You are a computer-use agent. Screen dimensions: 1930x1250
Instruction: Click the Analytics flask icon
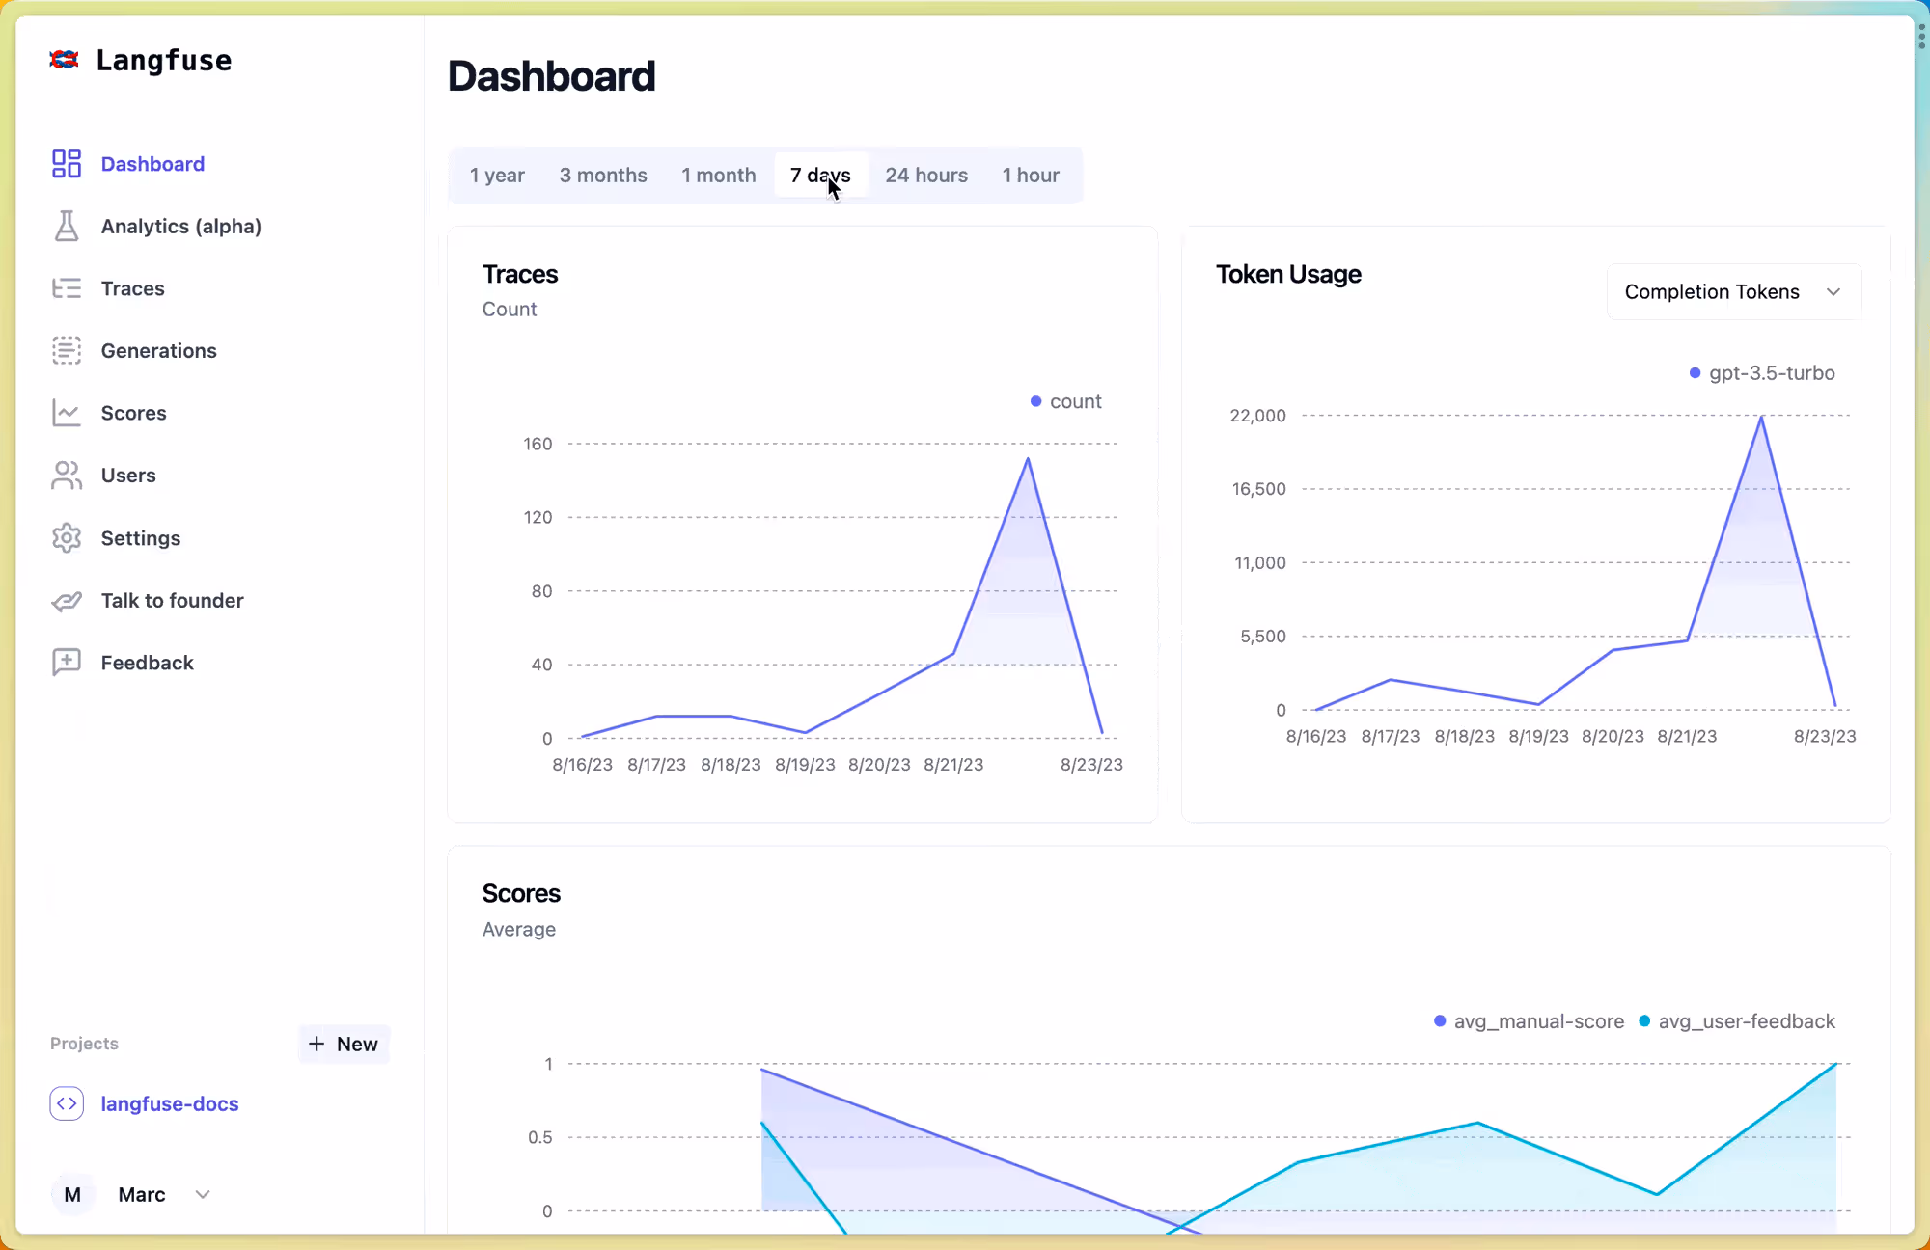click(x=67, y=226)
